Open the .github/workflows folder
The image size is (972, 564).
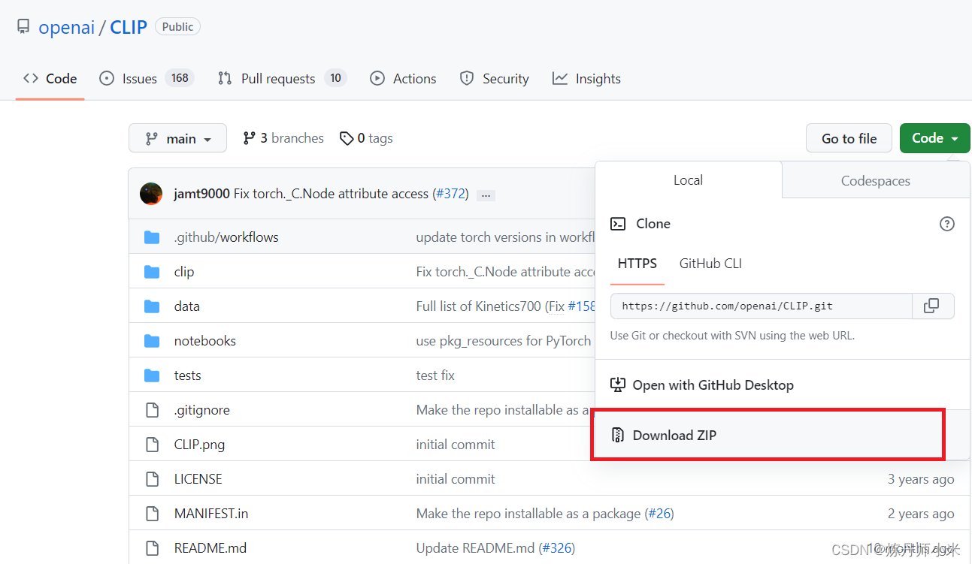tap(226, 237)
